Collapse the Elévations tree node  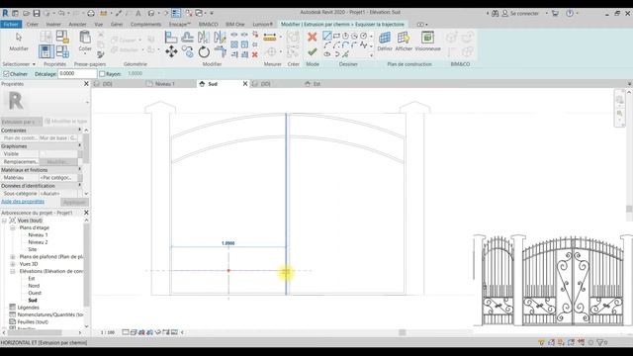pos(13,271)
